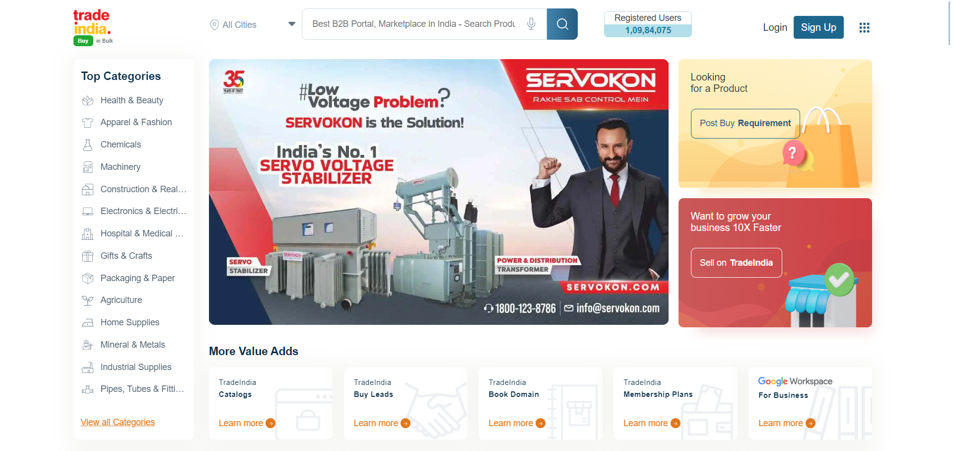
Task: Click the Home Supplies icon
Action: point(88,323)
